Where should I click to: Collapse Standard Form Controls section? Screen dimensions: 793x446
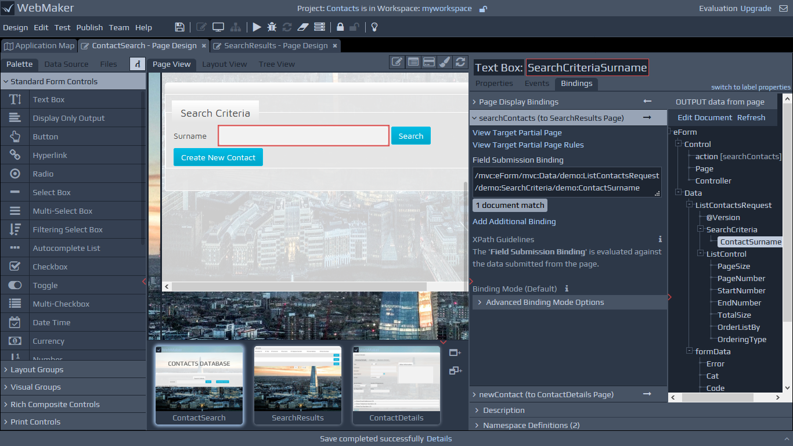coord(73,81)
